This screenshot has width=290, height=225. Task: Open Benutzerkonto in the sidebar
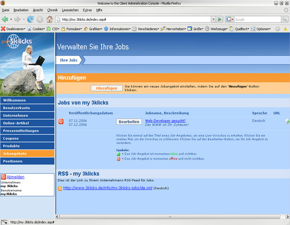(x=28, y=108)
